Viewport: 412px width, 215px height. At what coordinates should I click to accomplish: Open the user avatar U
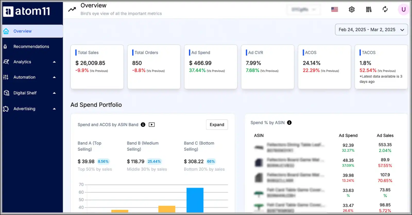[404, 9]
